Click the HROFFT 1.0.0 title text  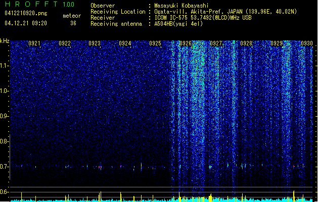tap(39, 4)
